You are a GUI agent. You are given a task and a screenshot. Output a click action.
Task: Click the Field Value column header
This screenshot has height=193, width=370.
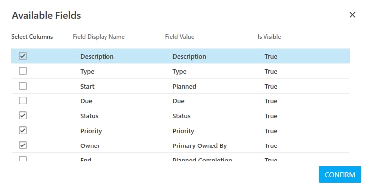(180, 37)
